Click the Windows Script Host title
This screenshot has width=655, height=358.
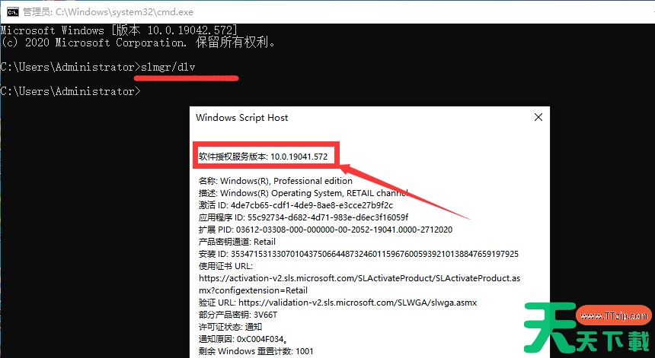[x=242, y=118]
